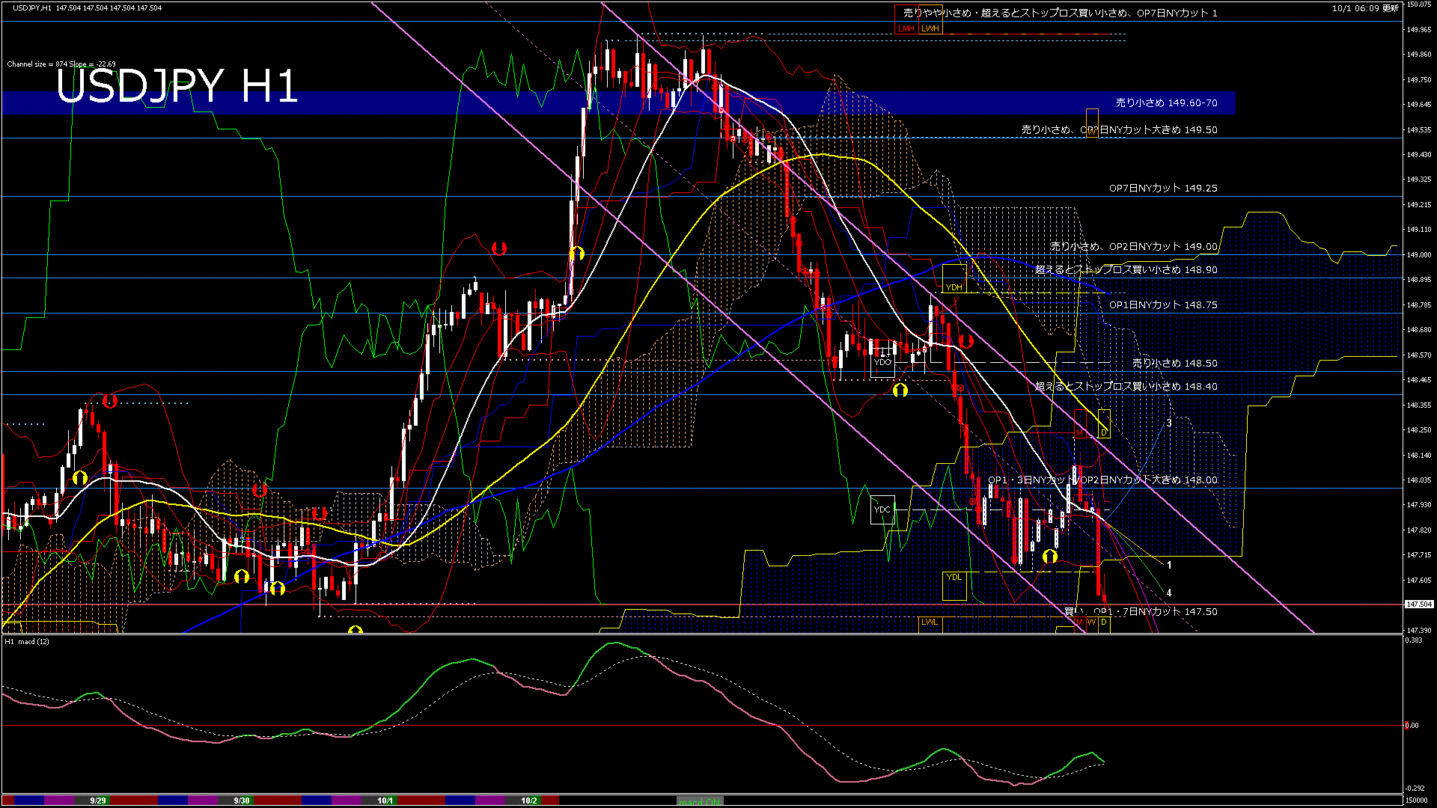Toggle the macd ON button
The height and width of the screenshot is (808, 1437).
tap(700, 801)
